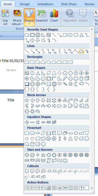98x196 pixels.
Task: Click the Chart button
Action: (54, 17)
